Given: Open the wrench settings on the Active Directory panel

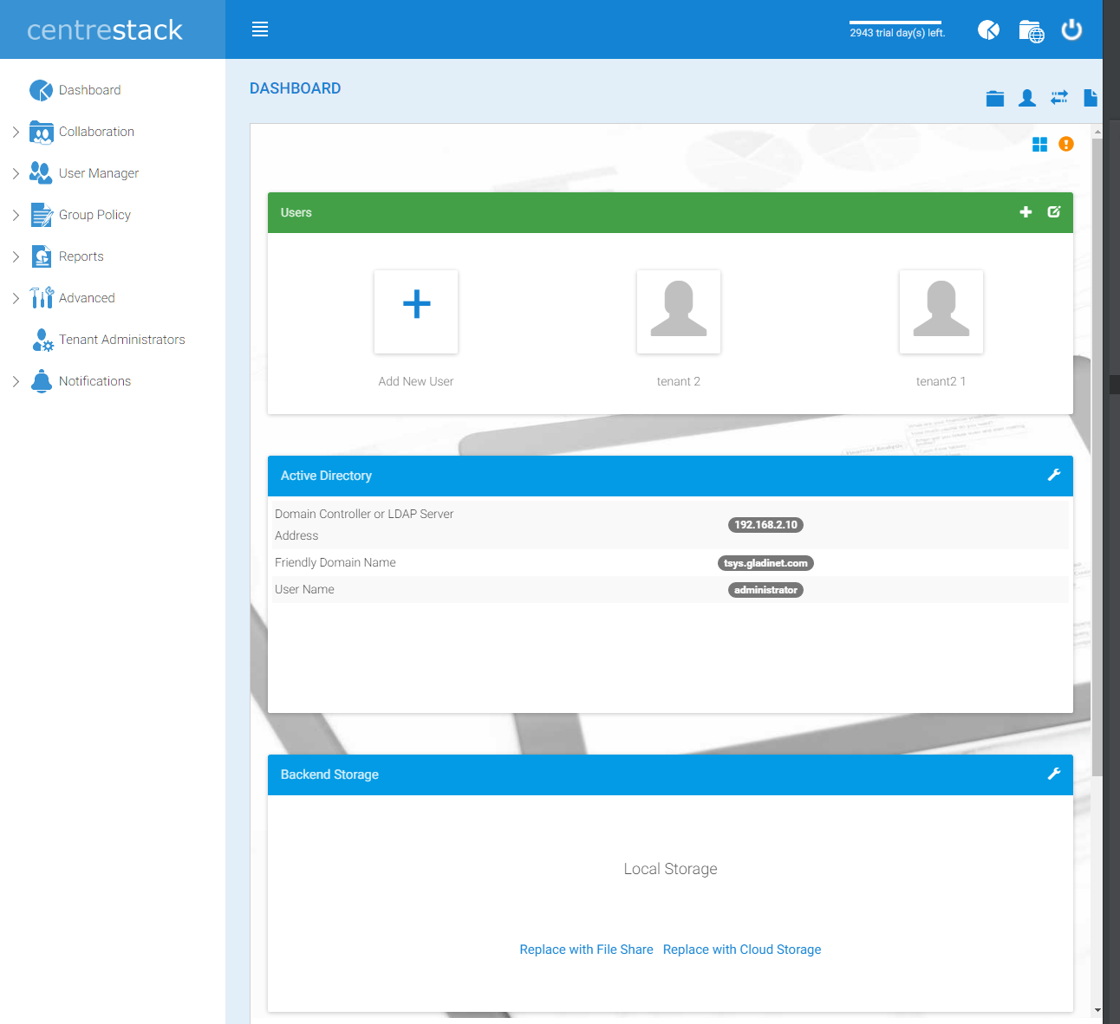Looking at the screenshot, I should (1054, 475).
